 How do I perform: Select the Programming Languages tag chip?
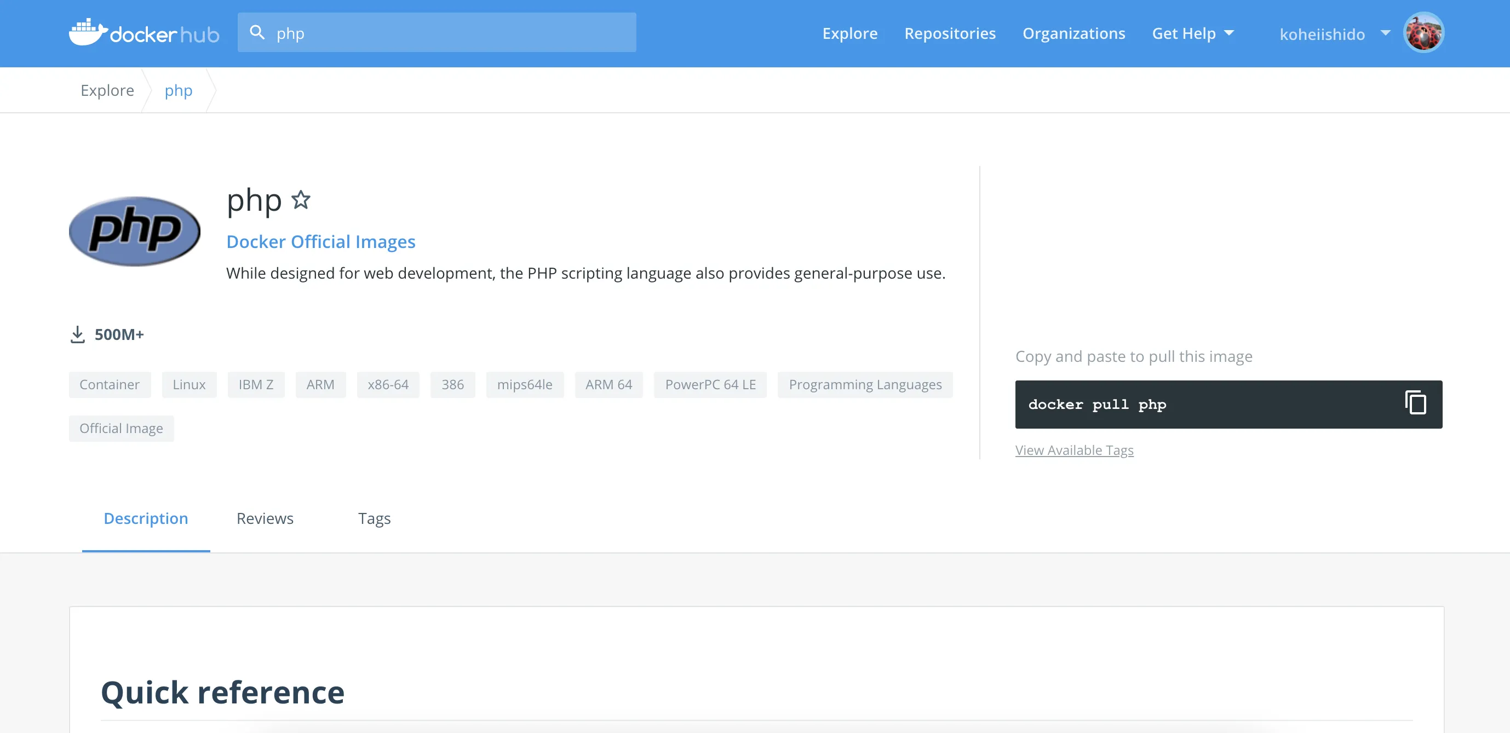click(865, 384)
